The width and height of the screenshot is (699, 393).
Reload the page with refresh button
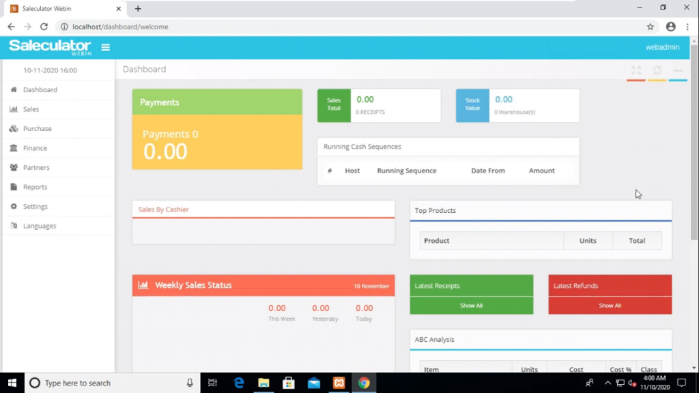coord(44,27)
